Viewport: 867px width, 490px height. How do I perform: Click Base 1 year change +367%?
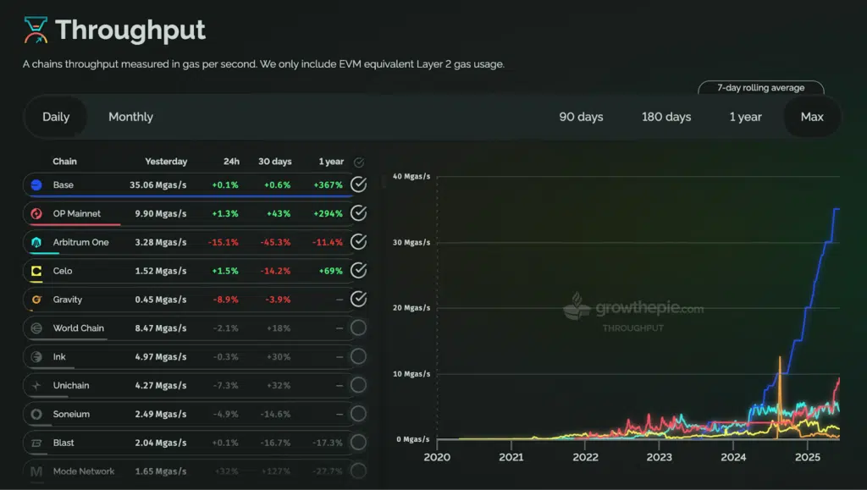pyautogui.click(x=328, y=185)
